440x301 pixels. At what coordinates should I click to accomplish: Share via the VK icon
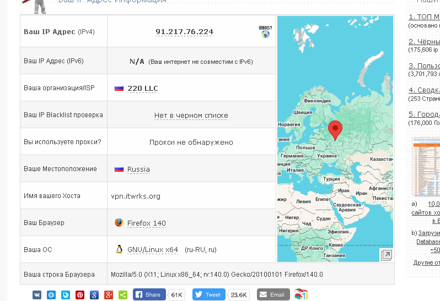[x=37, y=295]
